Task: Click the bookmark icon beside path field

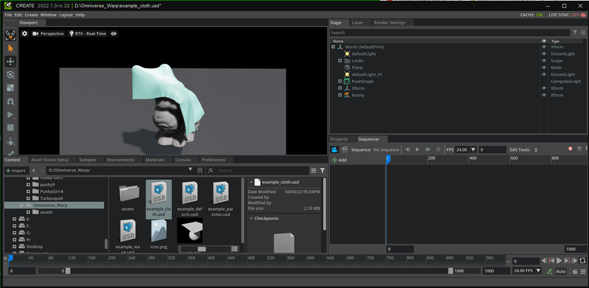Action: pyautogui.click(x=200, y=170)
